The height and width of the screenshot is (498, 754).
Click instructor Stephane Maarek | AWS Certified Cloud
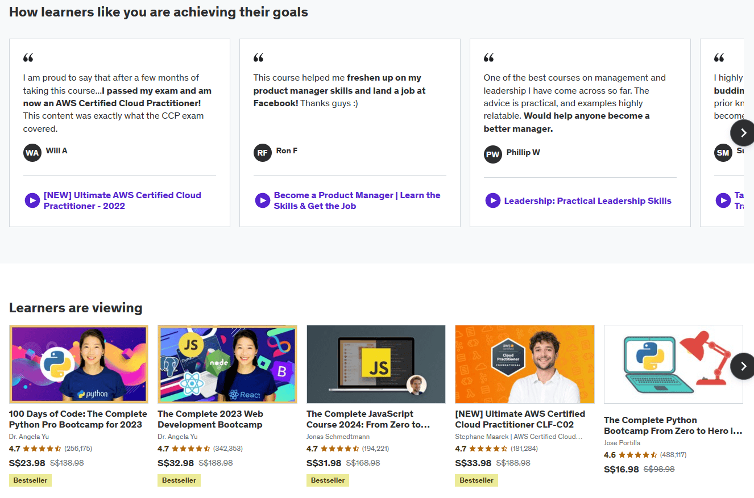coord(519,437)
